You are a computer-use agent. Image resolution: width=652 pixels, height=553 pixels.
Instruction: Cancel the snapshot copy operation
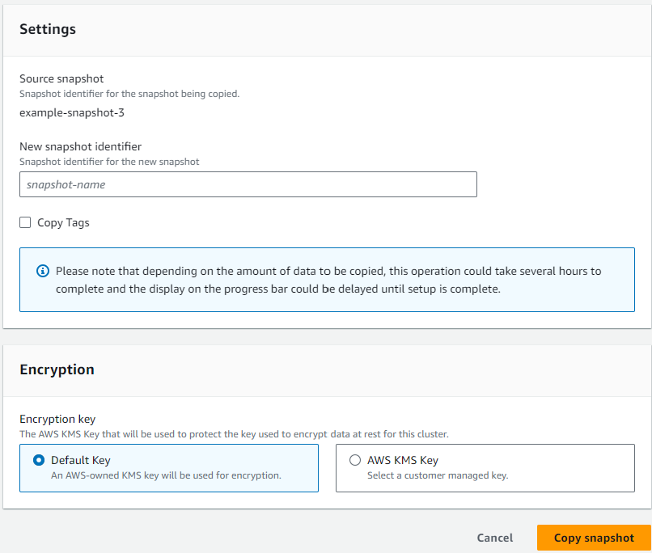pyautogui.click(x=494, y=538)
